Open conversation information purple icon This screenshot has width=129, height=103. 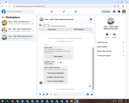[x=91, y=19]
